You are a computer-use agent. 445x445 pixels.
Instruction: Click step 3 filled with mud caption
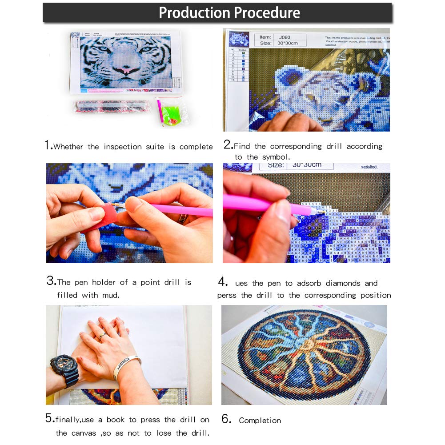[x=119, y=288]
